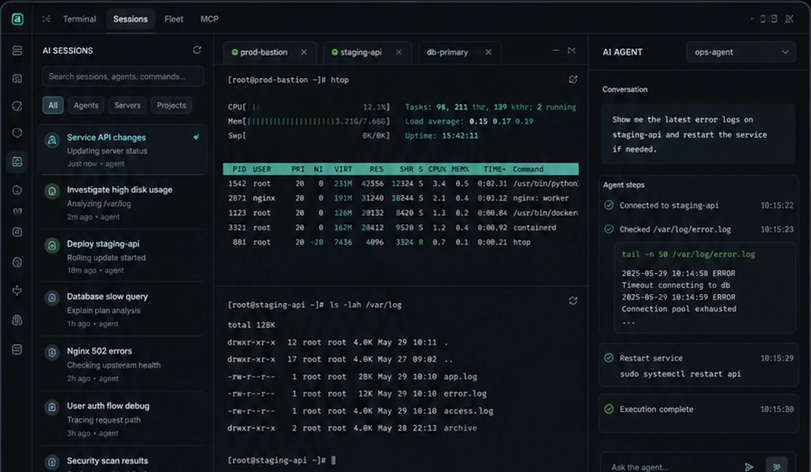811x472 pixels.
Task: Close the db-primary terminal tab
Action: point(489,52)
